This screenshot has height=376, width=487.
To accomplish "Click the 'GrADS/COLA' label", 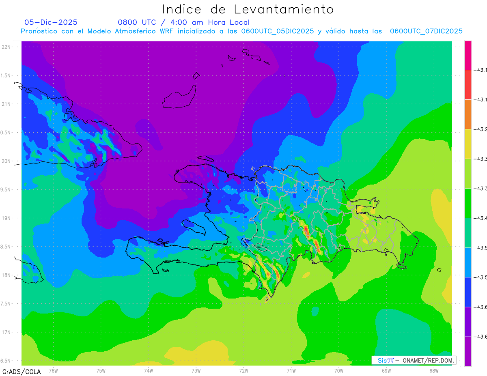I will tap(22, 372).
